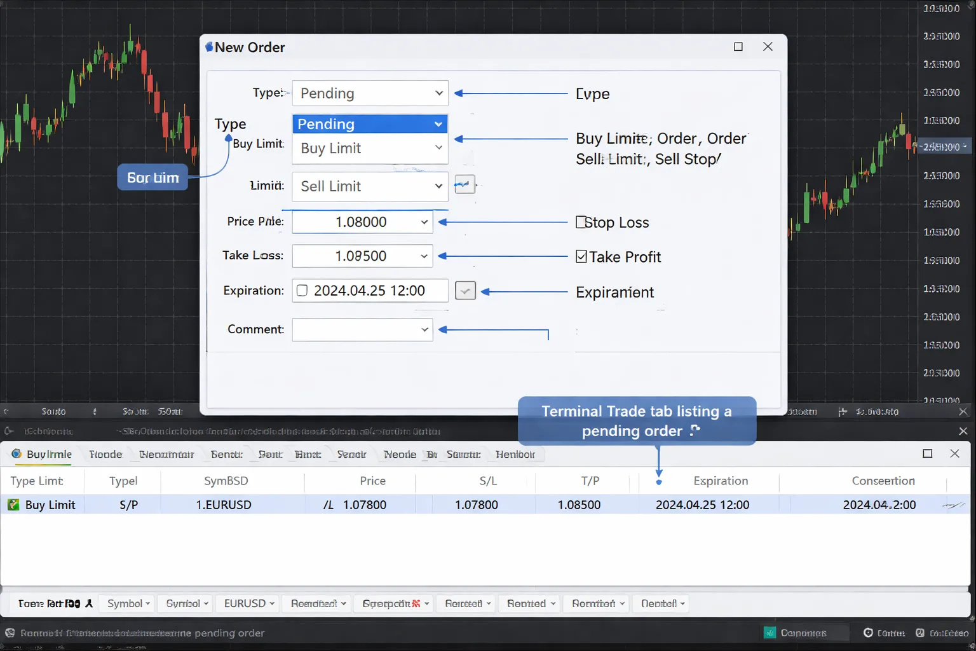976x651 pixels.
Task: Close the Terminal panel
Action: tap(954, 453)
